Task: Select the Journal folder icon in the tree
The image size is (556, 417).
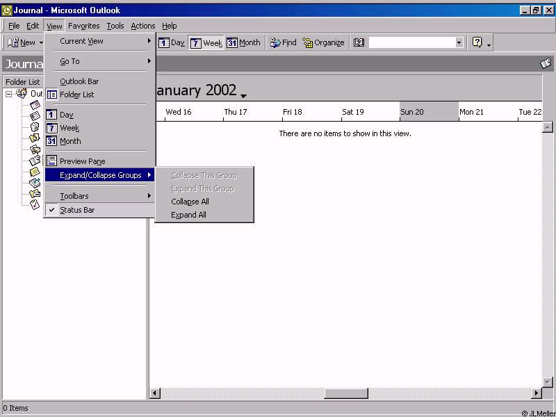Action: click(35, 161)
